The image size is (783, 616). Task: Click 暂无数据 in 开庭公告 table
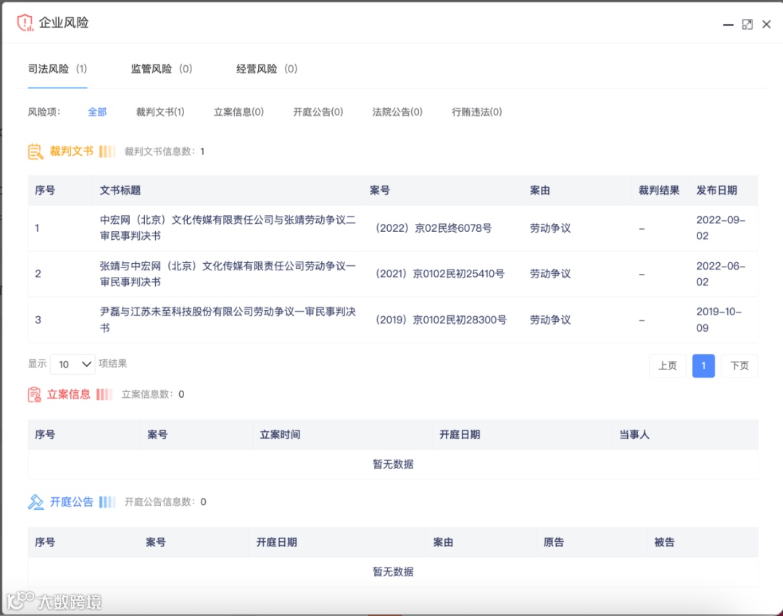click(393, 572)
